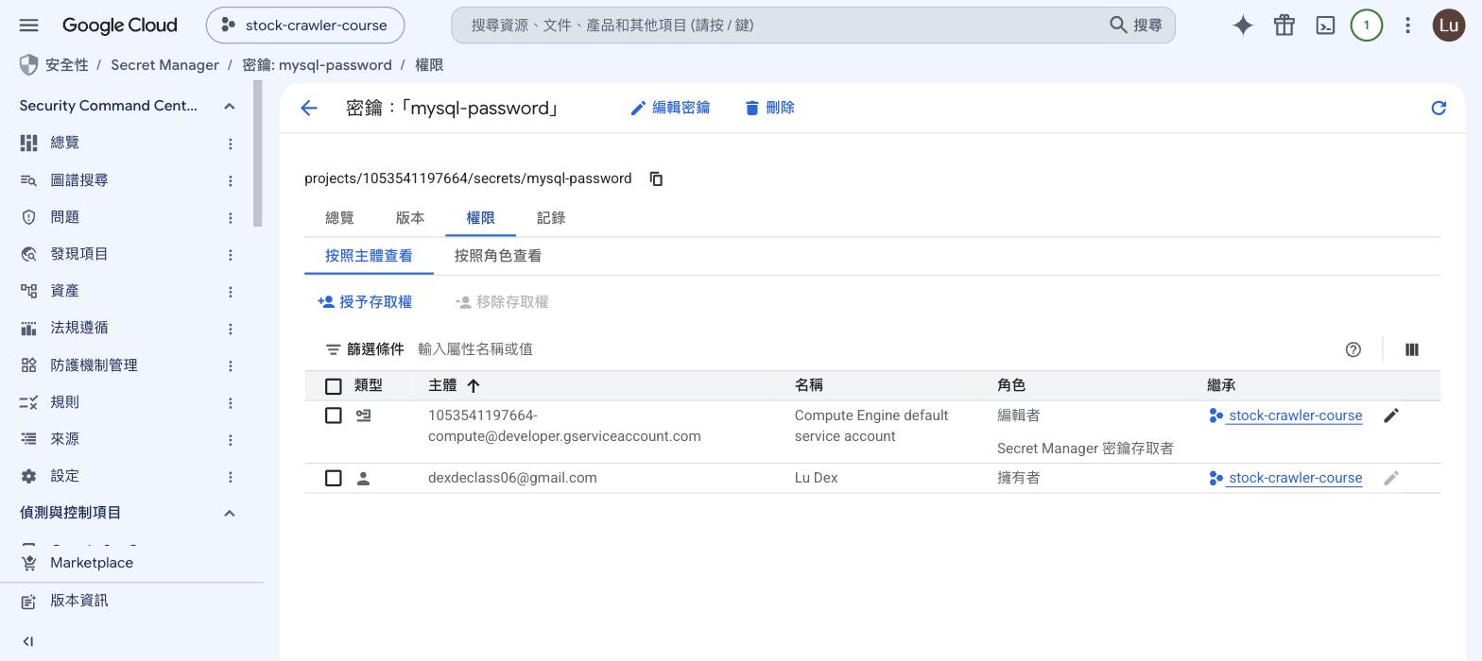This screenshot has height=661, width=1482.
Task: Refresh the secret permissions page
Action: (1439, 108)
